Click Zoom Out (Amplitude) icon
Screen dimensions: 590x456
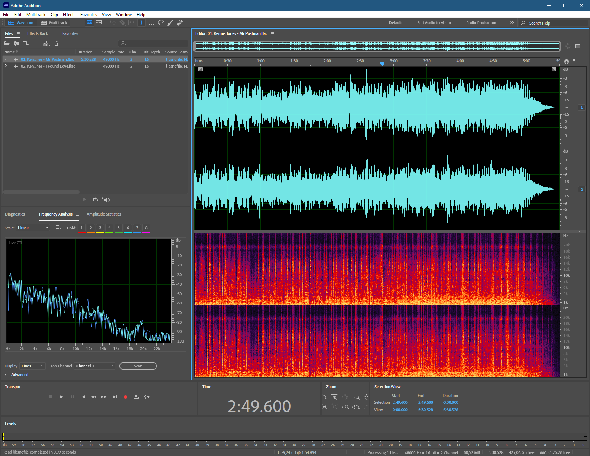pos(324,407)
